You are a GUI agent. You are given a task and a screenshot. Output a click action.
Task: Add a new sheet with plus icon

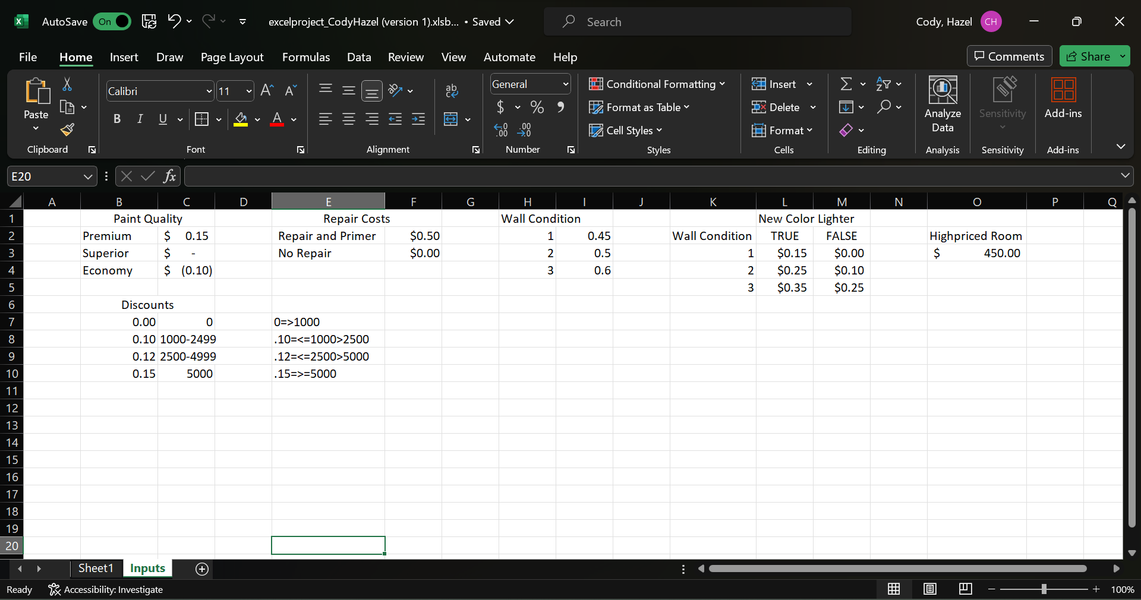coord(202,569)
